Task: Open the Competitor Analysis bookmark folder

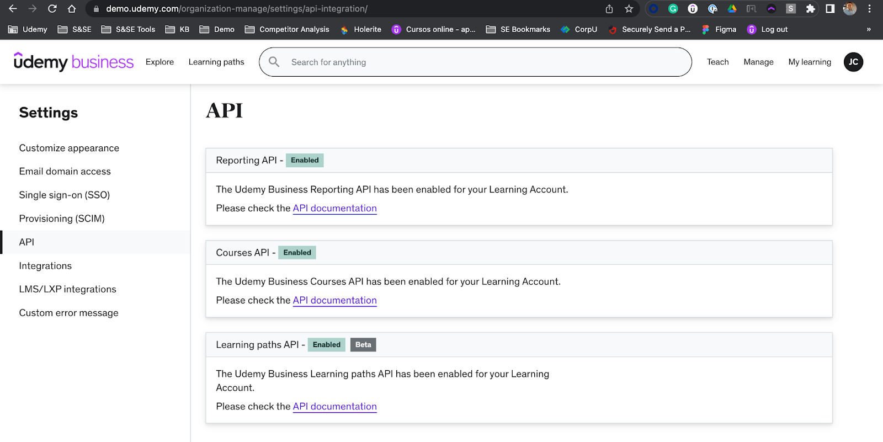Action: click(287, 29)
